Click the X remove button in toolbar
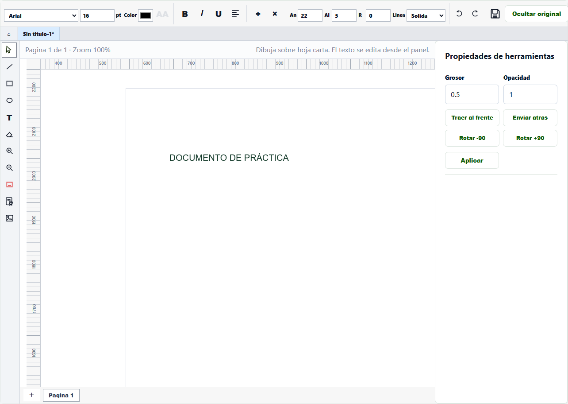568x404 pixels. 275,14
